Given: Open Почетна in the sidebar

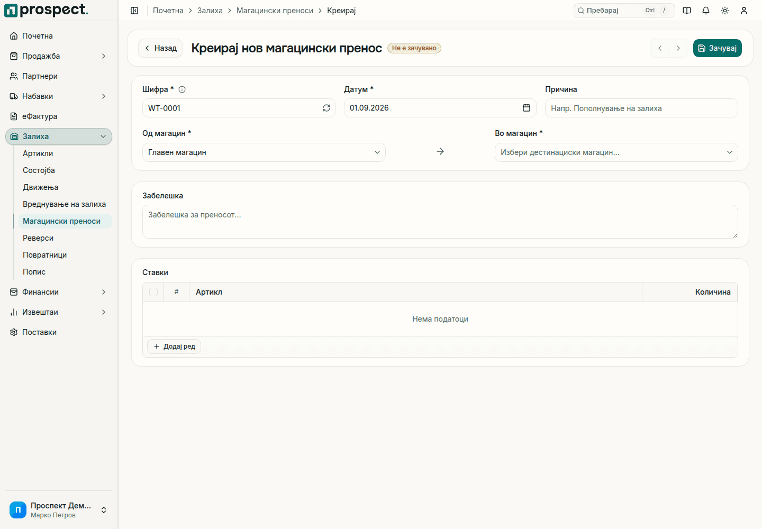Looking at the screenshot, I should (x=59, y=36).
